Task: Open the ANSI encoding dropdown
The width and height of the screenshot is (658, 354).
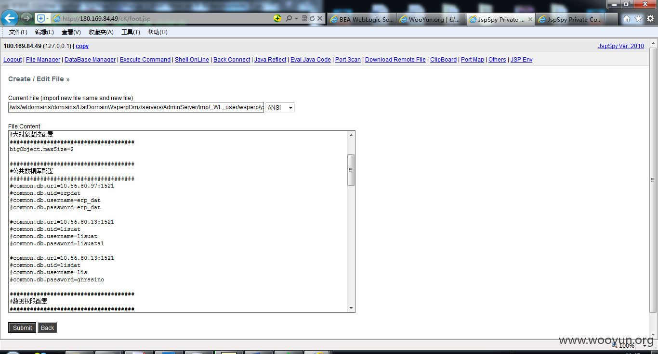Action: 280,107
